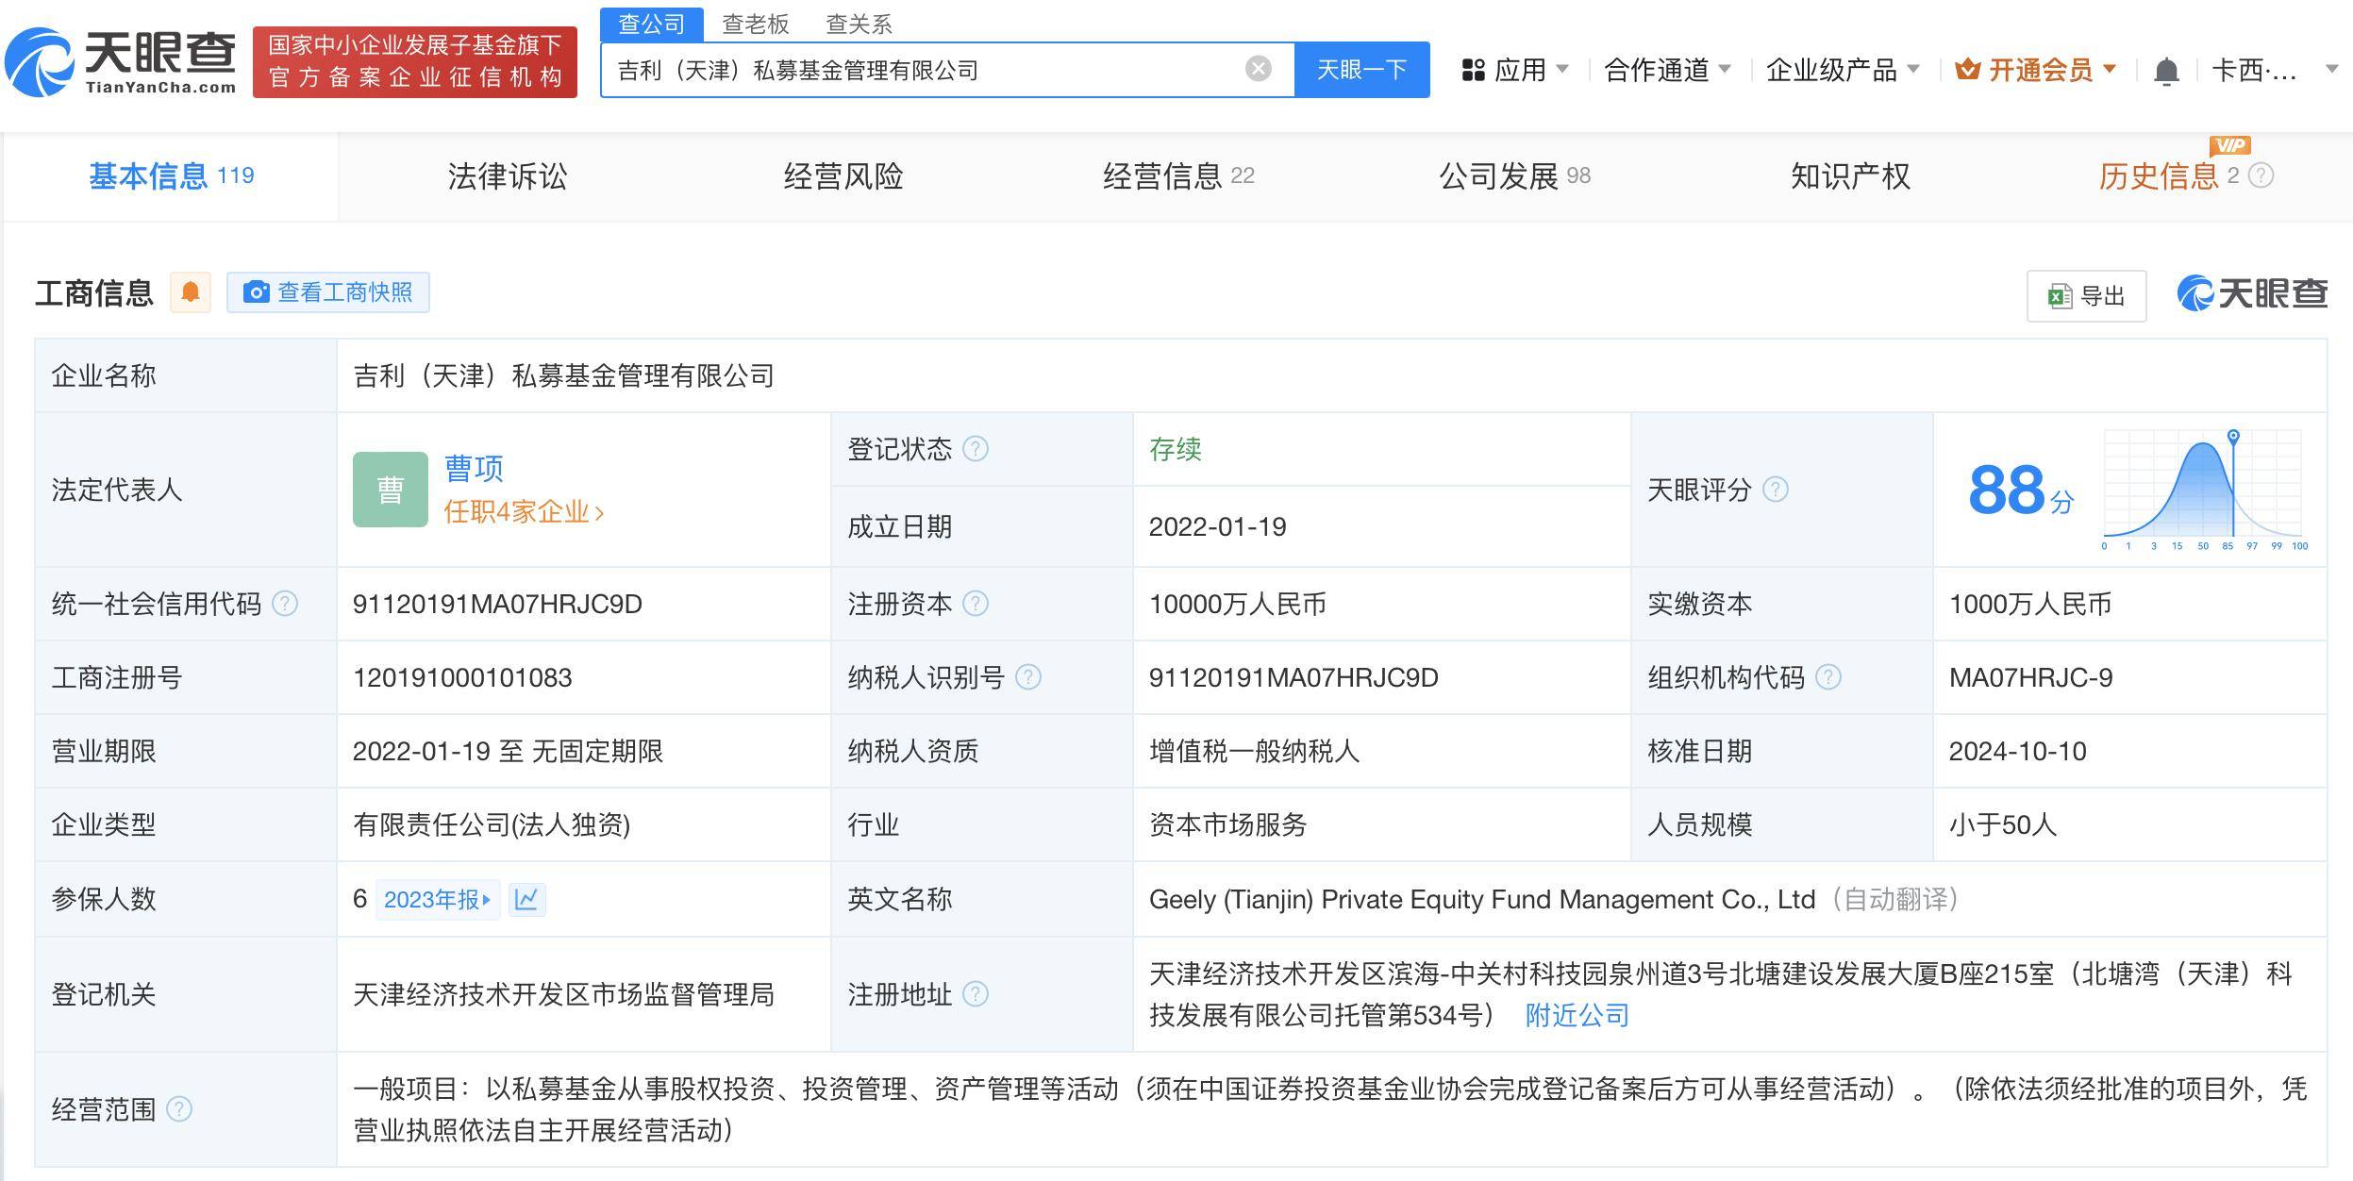
Task: Click help icon next to 统一社会信用代码
Action: pos(284,604)
